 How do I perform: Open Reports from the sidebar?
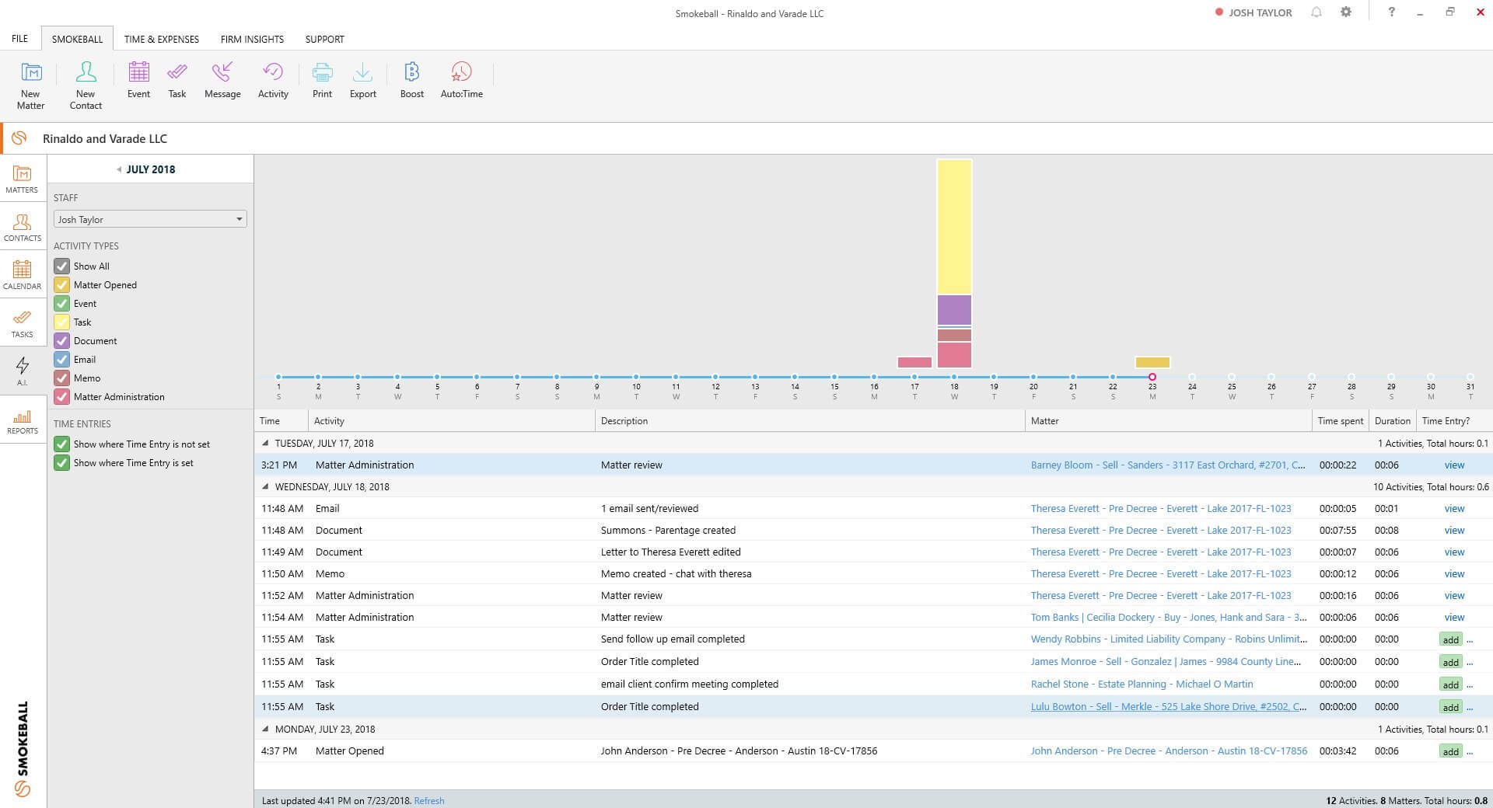tap(23, 420)
